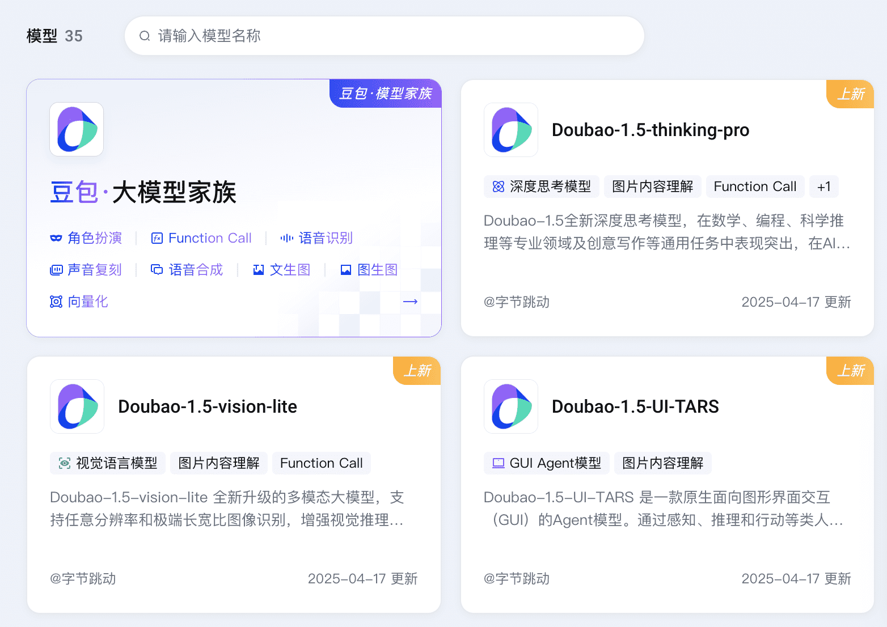Expand the +1 tag on thinking-pro card
Image resolution: width=887 pixels, height=627 pixels.
pyautogui.click(x=824, y=187)
